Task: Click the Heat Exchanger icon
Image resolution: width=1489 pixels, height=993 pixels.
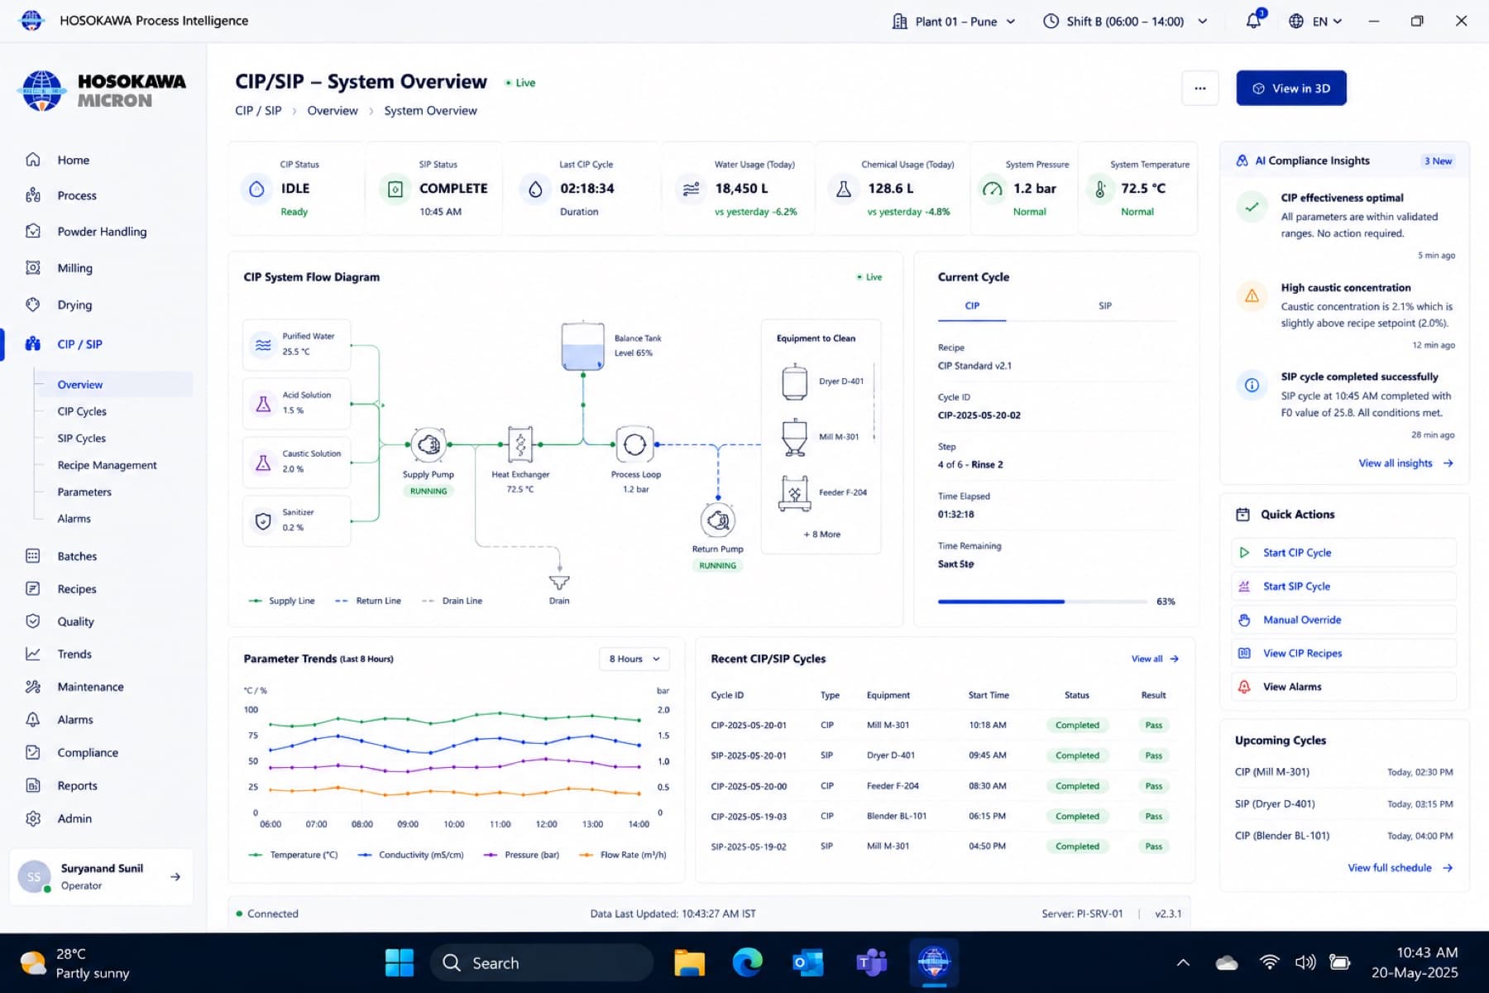Action: 520,445
